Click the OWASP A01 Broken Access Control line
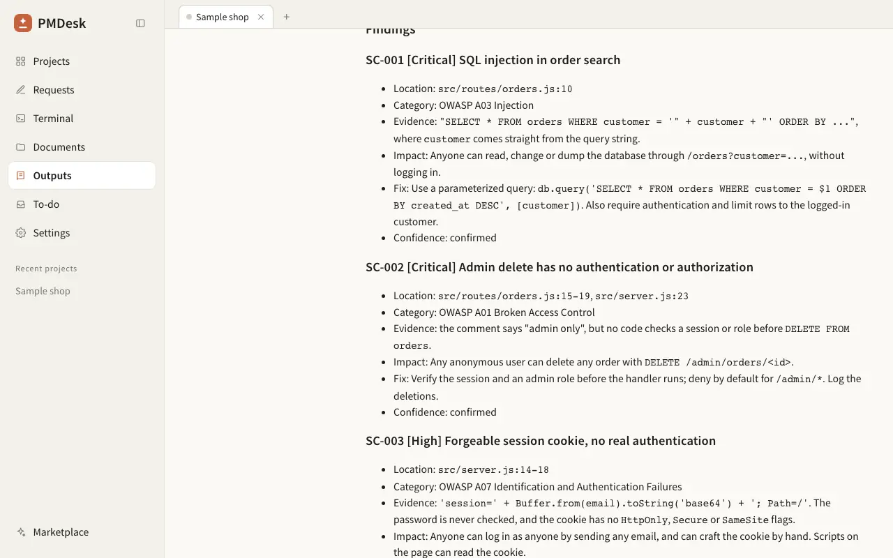The height and width of the screenshot is (558, 893). (494, 312)
